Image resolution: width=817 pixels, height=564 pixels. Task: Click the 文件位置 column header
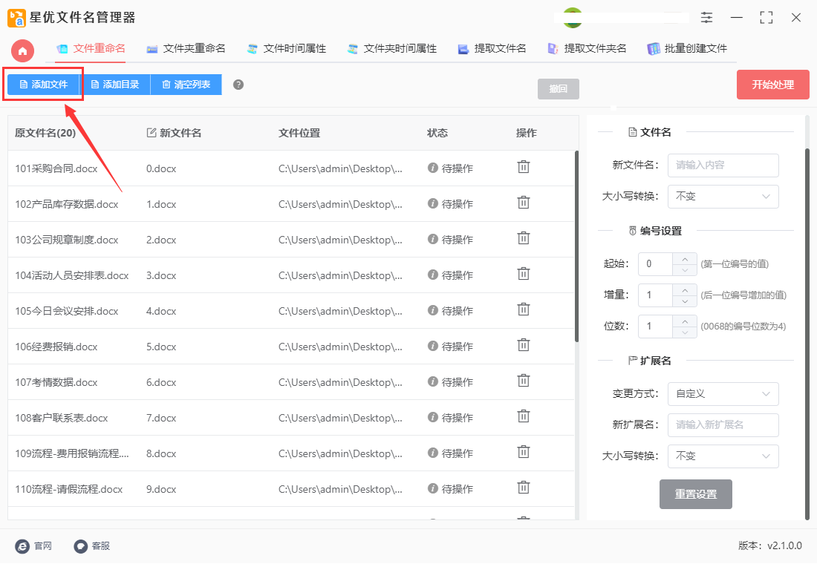299,133
